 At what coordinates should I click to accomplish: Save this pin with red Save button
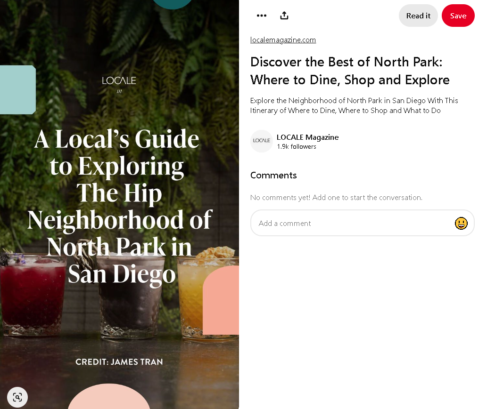click(x=458, y=16)
